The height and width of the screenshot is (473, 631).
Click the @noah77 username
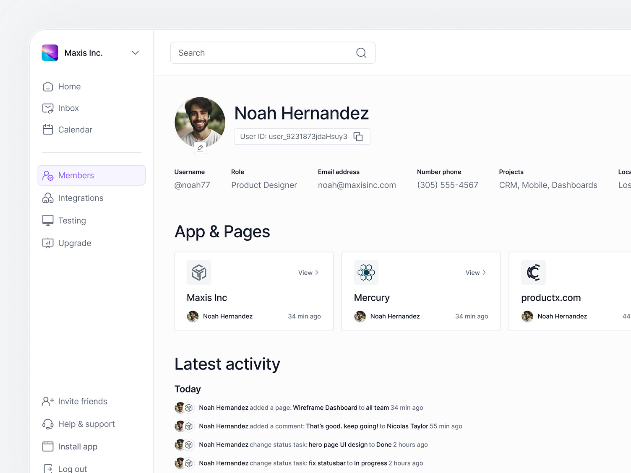[192, 185]
